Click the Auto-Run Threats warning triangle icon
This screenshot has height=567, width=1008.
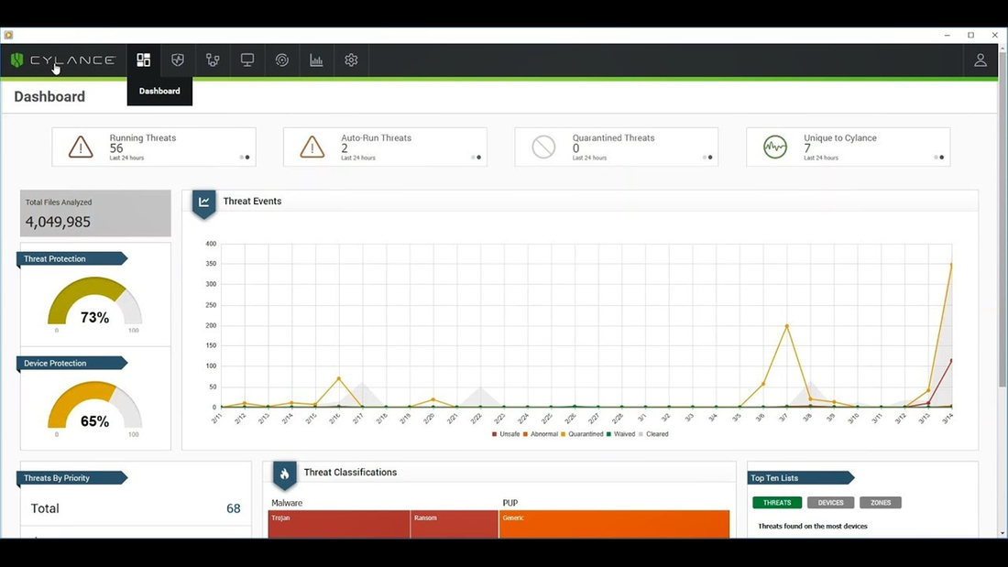312,147
